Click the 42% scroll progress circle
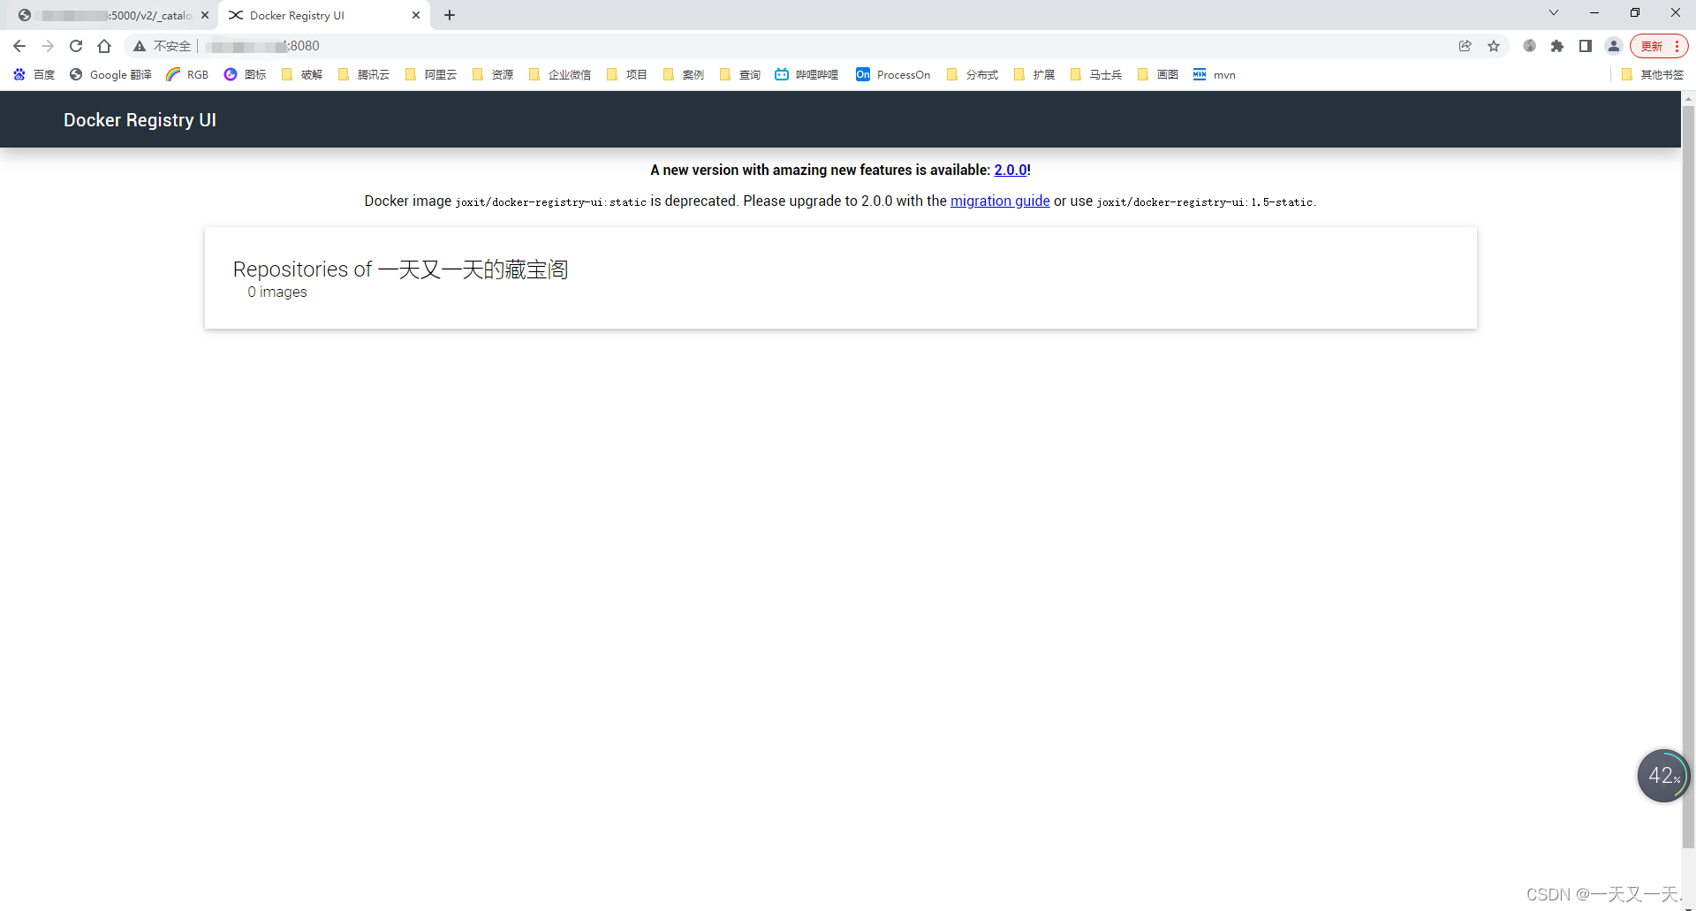 pos(1663,776)
